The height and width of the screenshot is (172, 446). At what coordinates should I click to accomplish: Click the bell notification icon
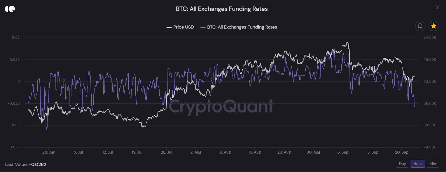click(x=420, y=26)
